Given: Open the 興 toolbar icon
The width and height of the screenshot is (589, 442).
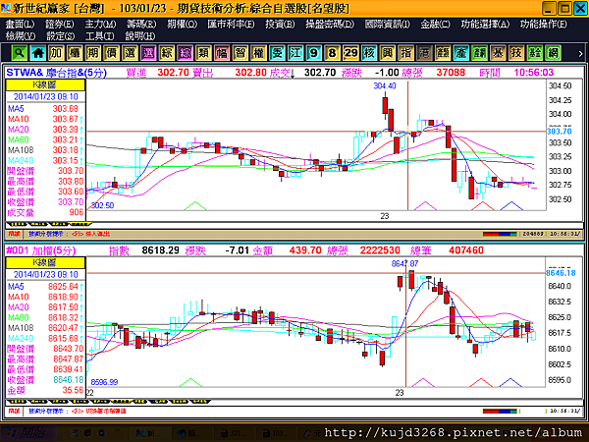Looking at the screenshot, I should pyautogui.click(x=388, y=53).
